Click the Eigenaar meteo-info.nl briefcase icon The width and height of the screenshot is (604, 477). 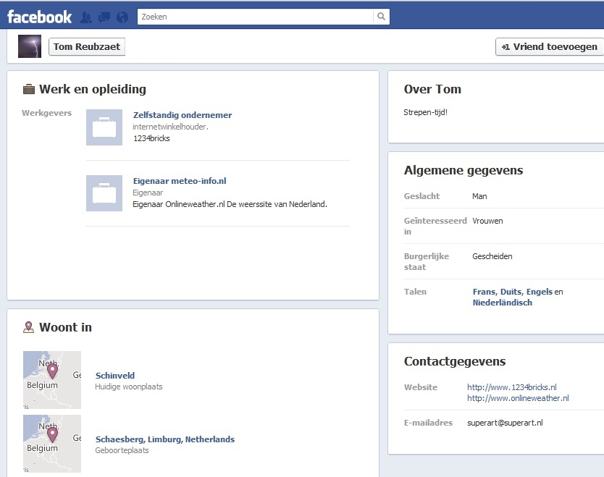[x=104, y=193]
